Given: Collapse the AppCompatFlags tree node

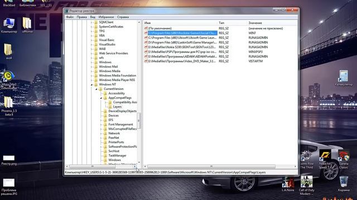Looking at the screenshot, I should [101, 98].
